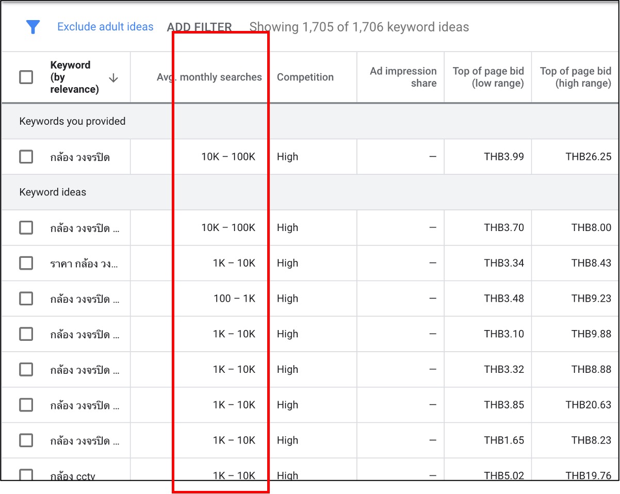Click the THB9.23 high bid value
Screen dimensions: 620x494
(x=591, y=299)
